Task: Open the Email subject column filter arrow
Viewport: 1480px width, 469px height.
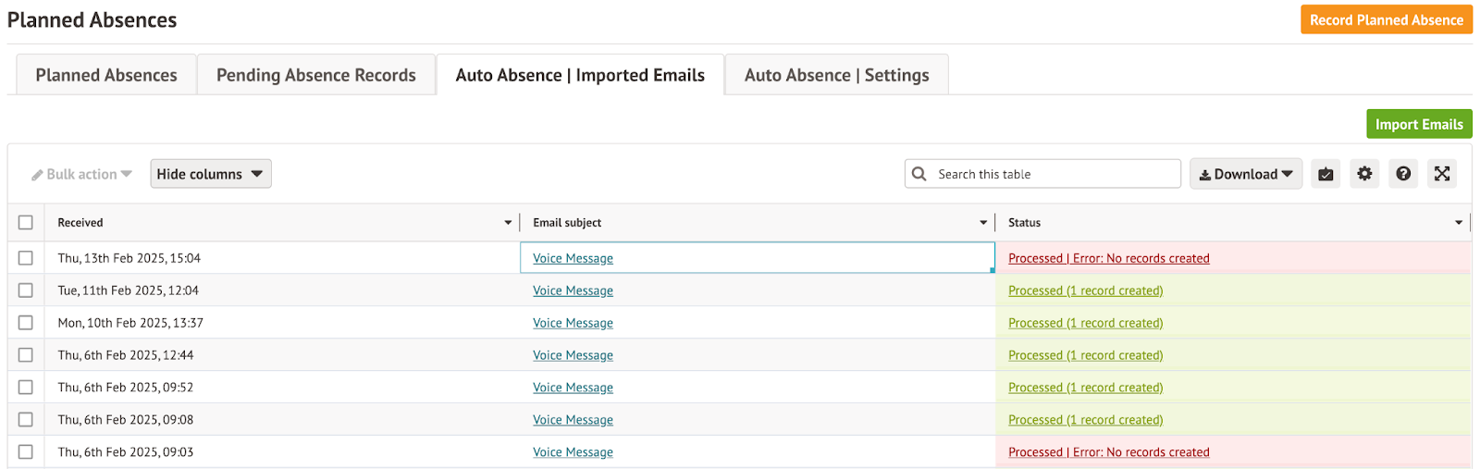Action: click(x=983, y=223)
